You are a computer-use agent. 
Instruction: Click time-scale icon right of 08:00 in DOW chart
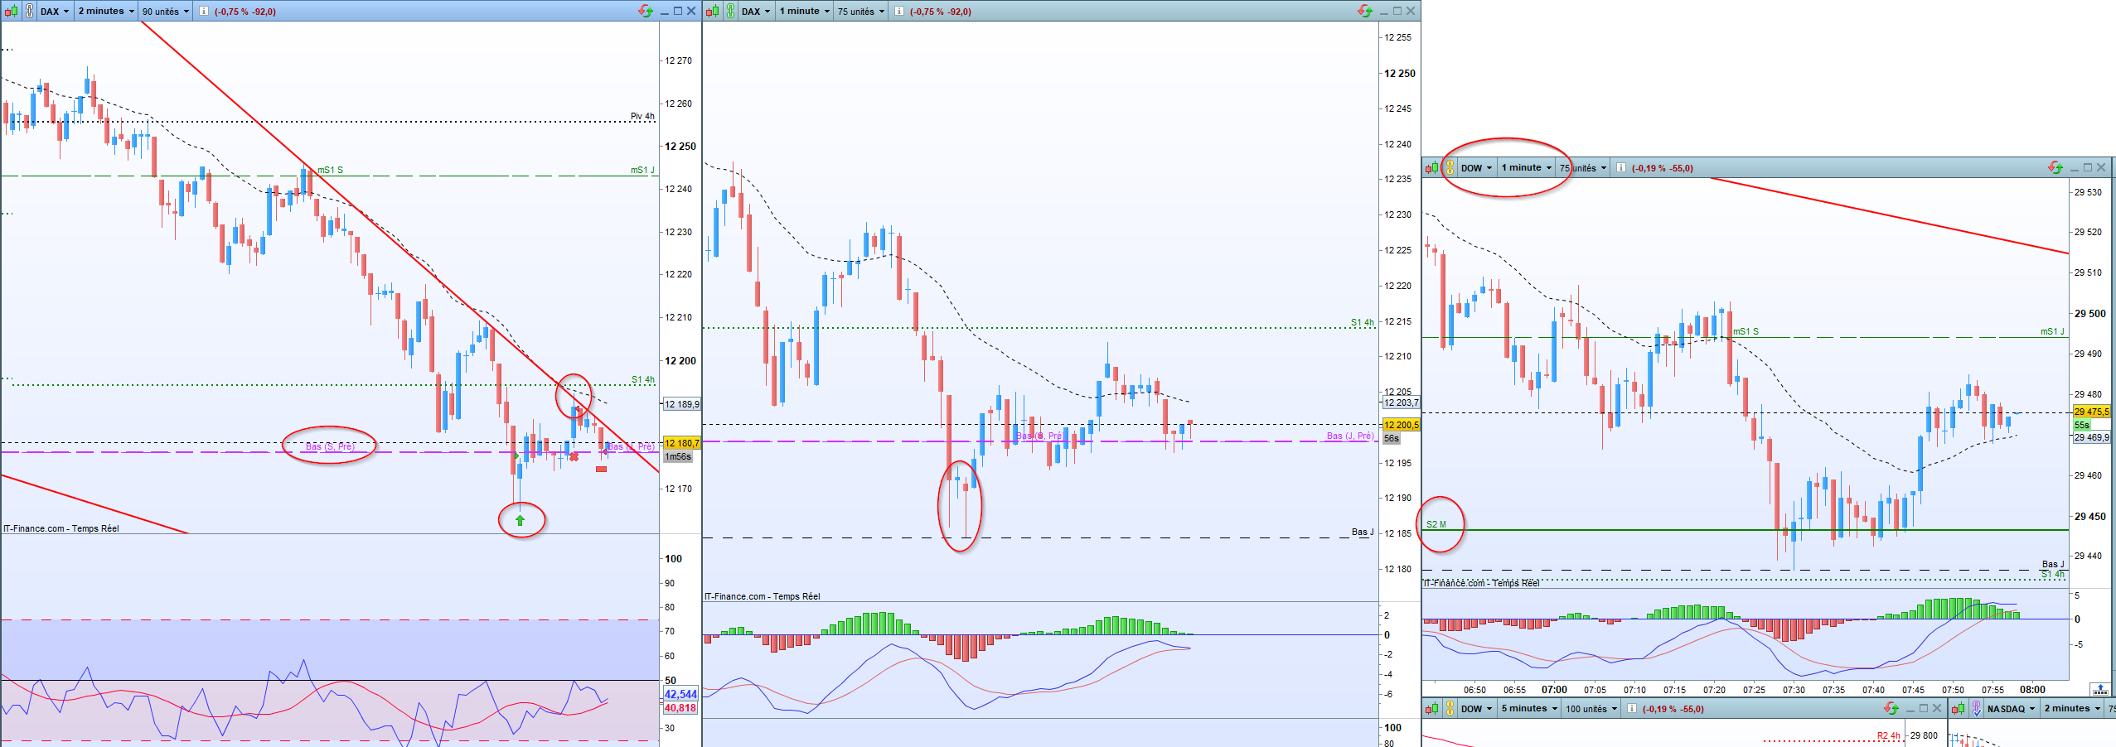[x=2100, y=689]
